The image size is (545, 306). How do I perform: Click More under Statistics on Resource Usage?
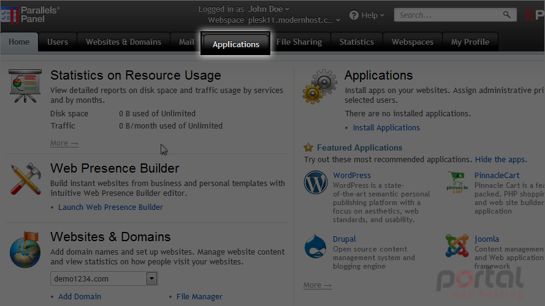tap(64, 143)
